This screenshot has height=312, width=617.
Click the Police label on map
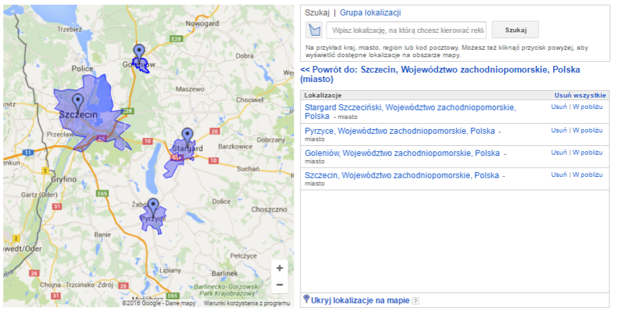[83, 69]
